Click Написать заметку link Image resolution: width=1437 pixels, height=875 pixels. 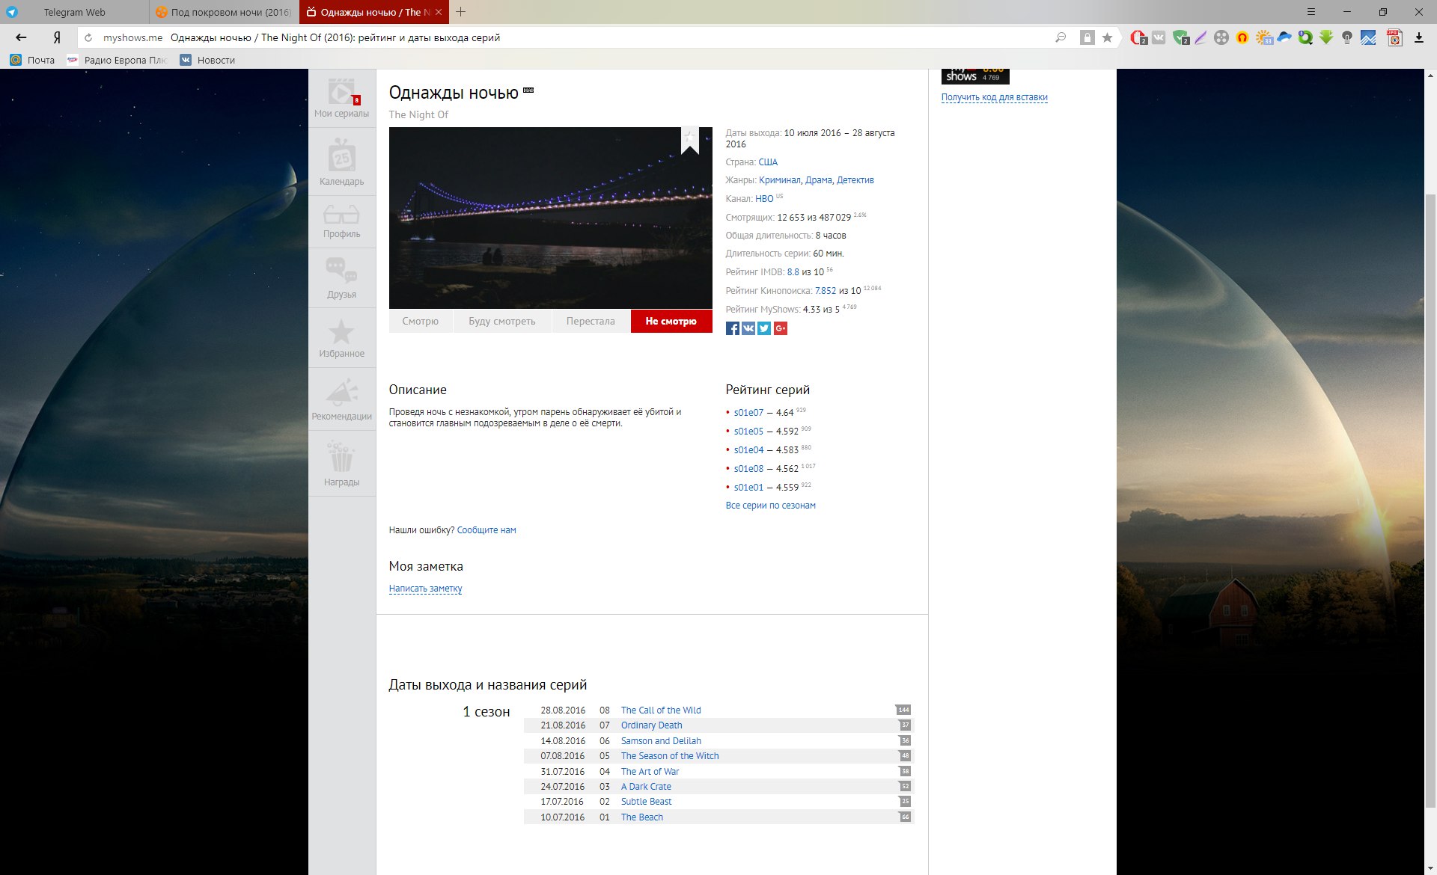[x=425, y=589]
